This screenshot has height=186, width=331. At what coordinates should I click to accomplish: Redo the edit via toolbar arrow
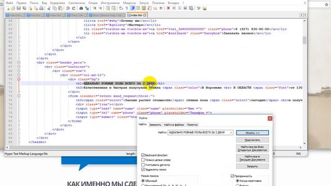click(73, 8)
